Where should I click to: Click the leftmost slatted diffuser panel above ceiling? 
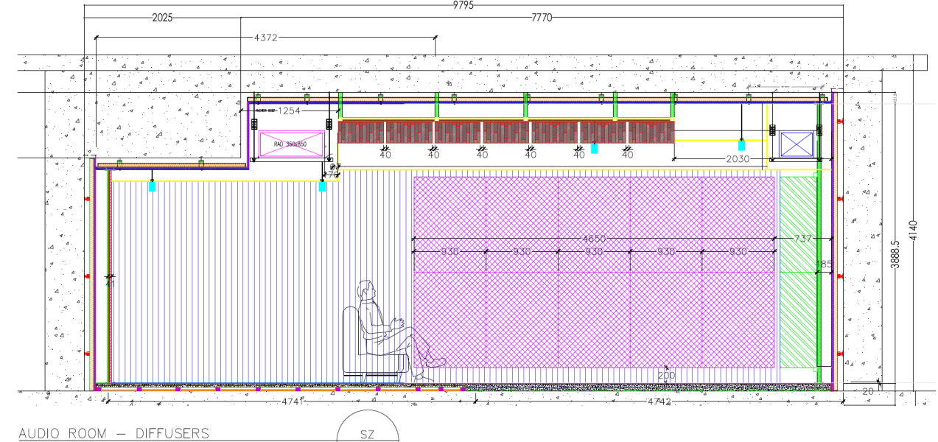[361, 134]
